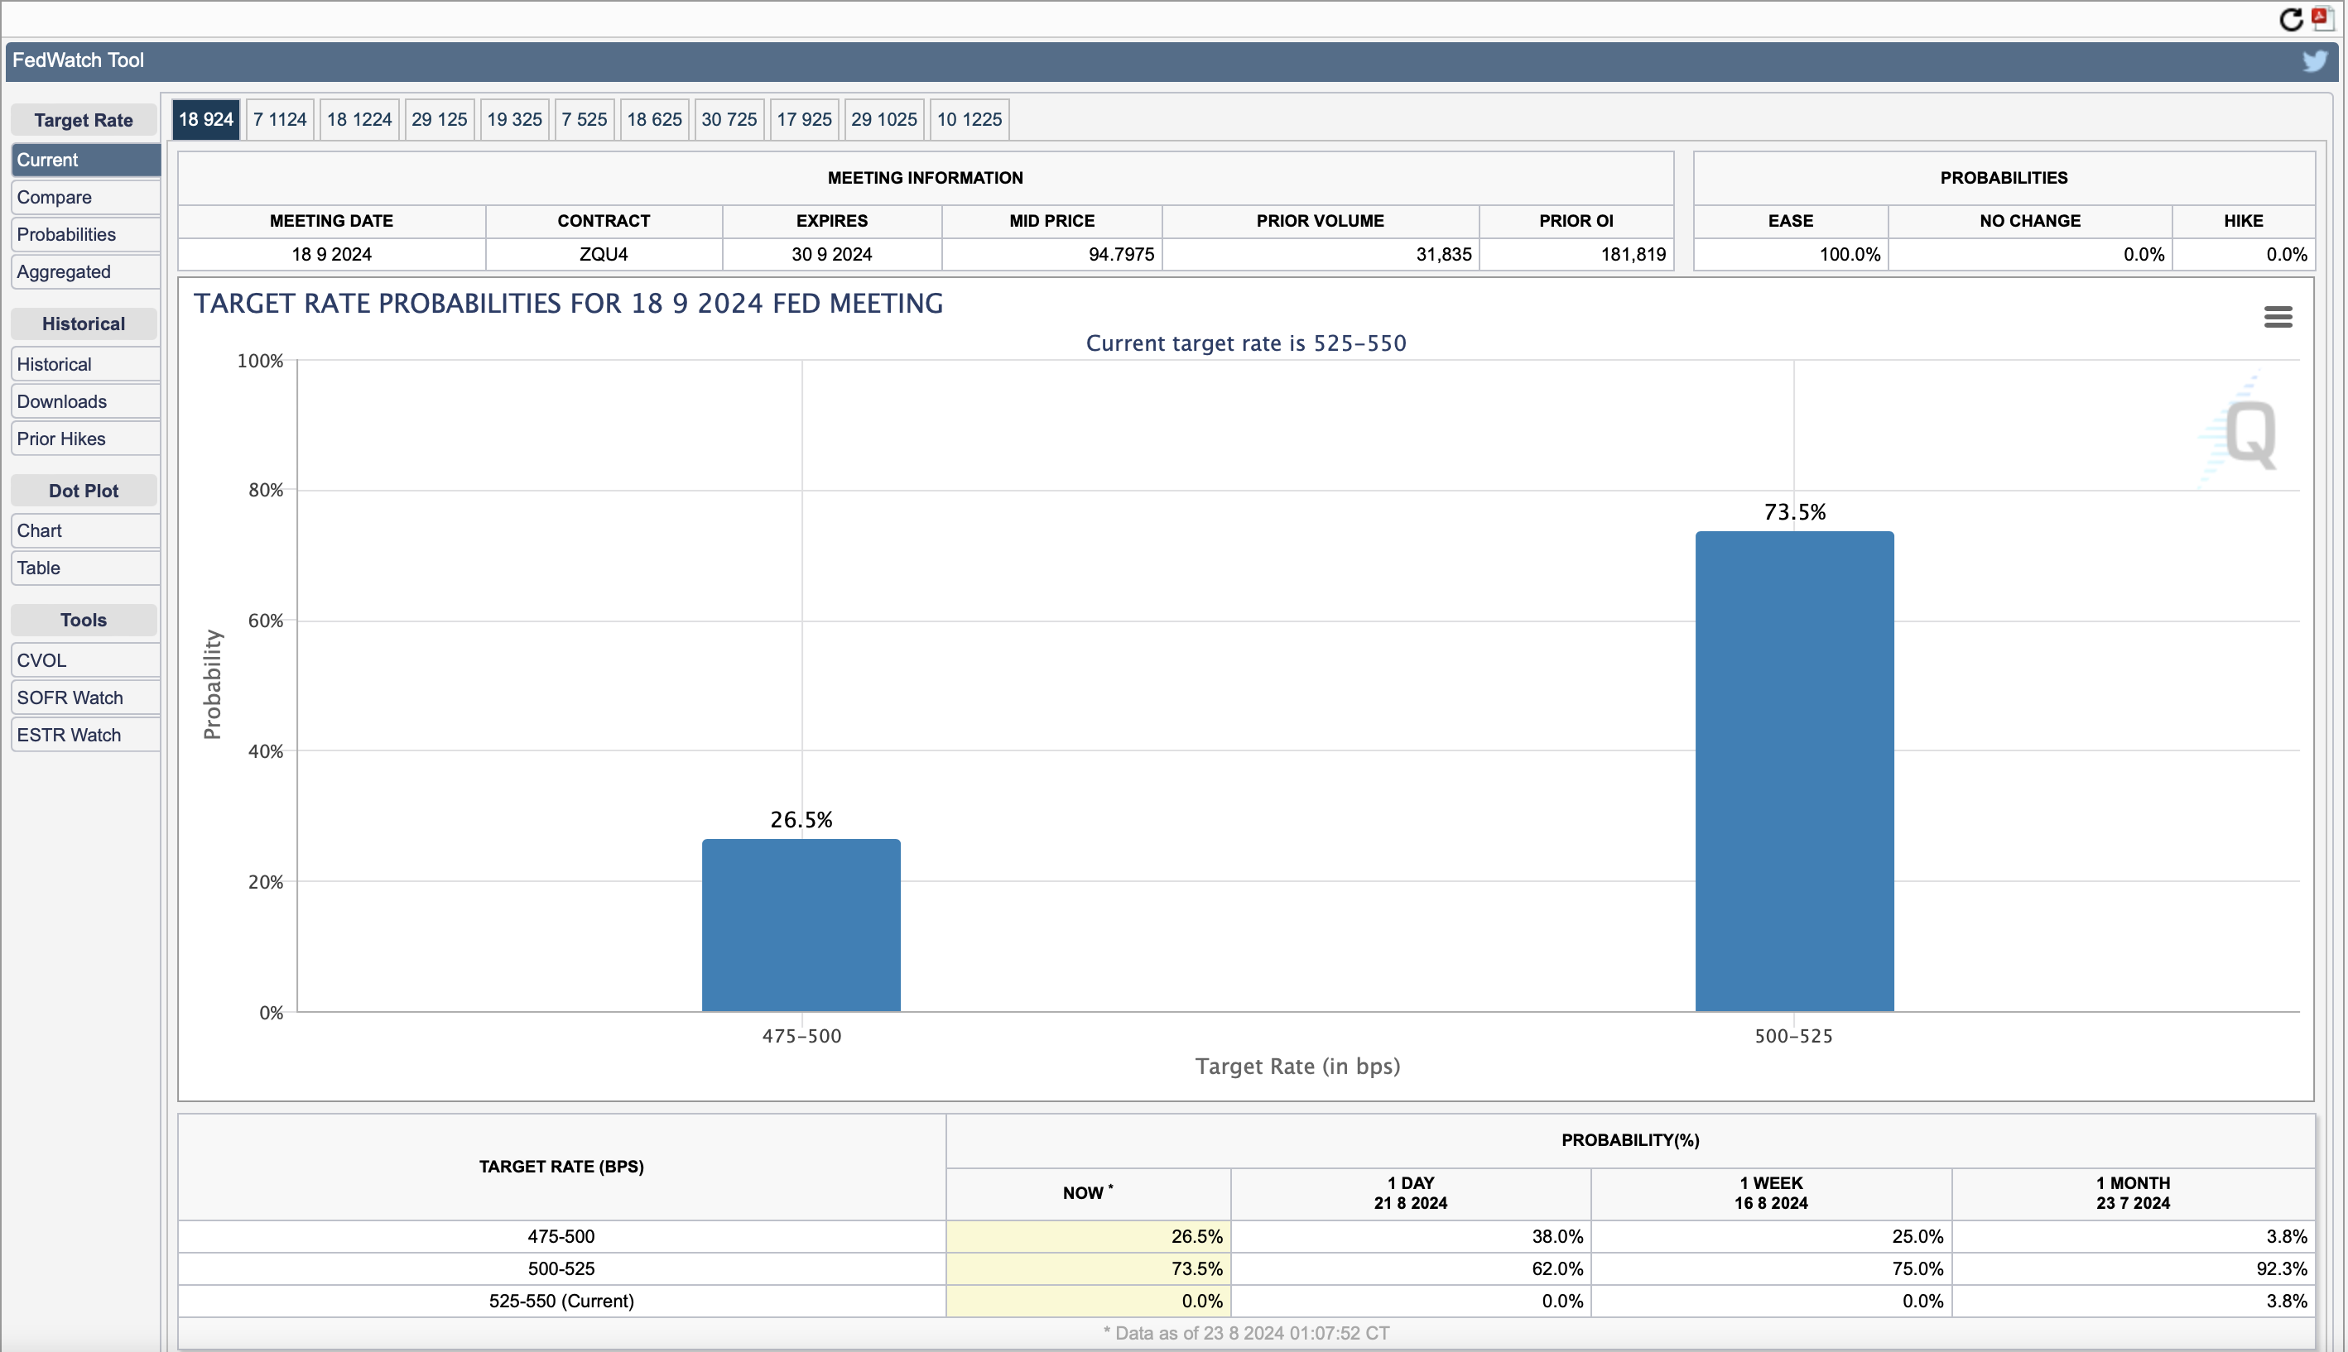
Task: Select the 10 1225 meeting tab
Action: 970,120
